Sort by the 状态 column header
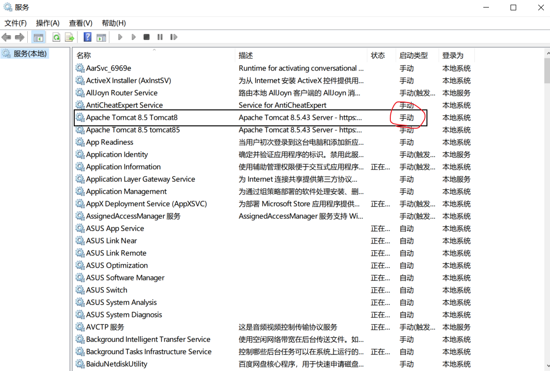Viewport: 550px width, 371px height. [x=382, y=55]
